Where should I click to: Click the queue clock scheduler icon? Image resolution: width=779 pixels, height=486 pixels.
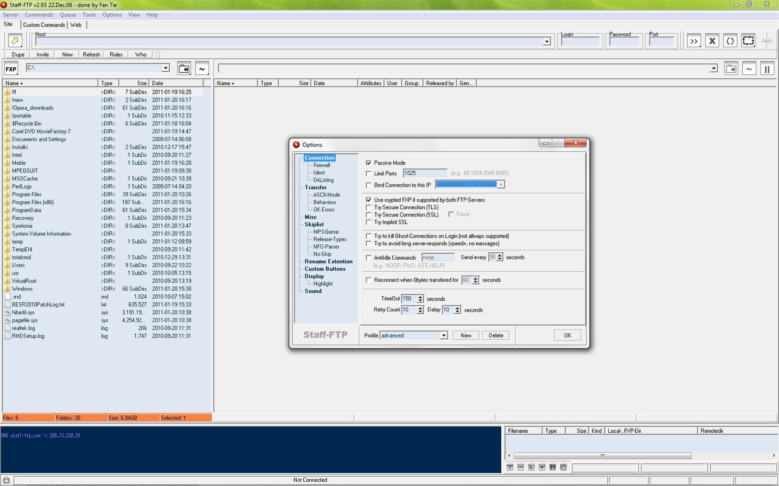563,467
